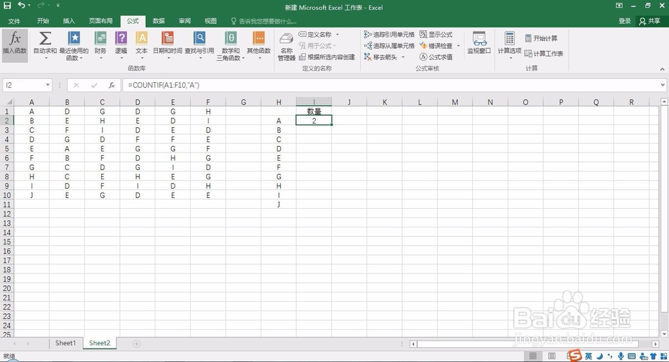Select the Sheet2 tab
Viewport: 669px width, 362px height.
click(x=100, y=343)
